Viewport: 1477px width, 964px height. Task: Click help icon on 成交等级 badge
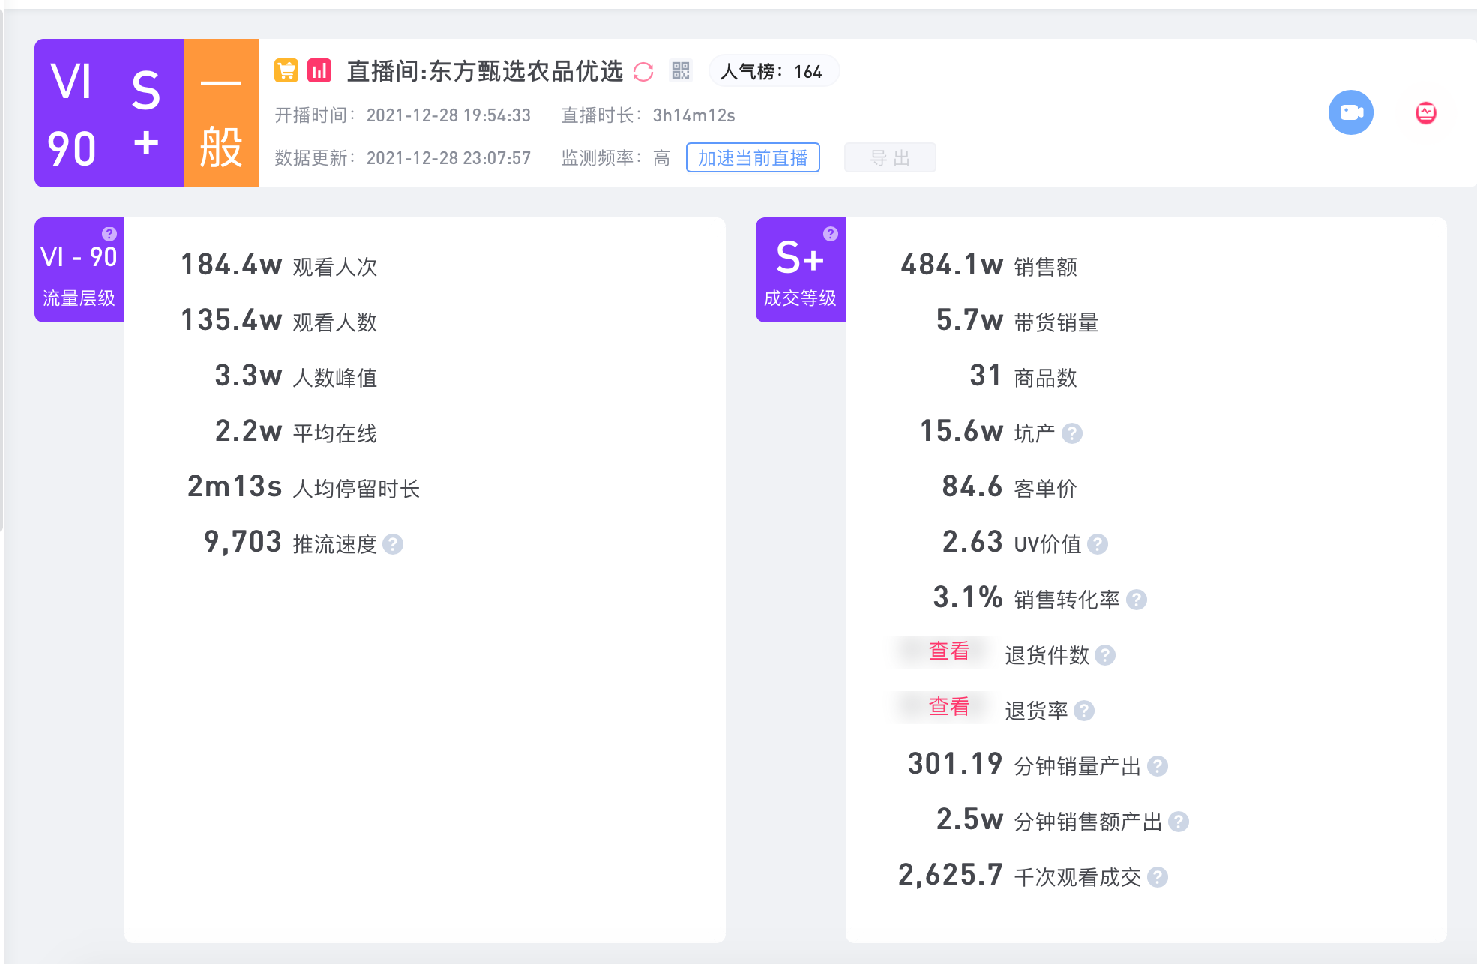[x=830, y=233]
